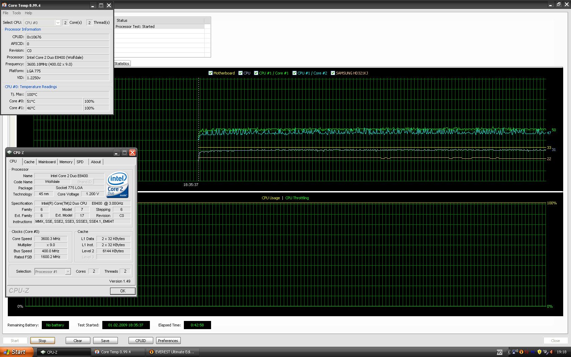Switch to the Cache tab in CPU-Z
571x357 pixels.
[29, 162]
